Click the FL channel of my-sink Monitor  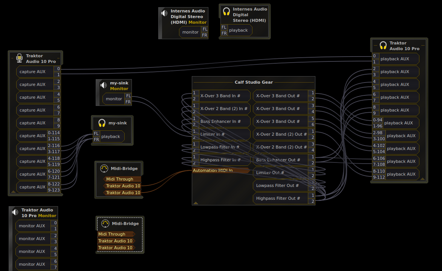[128, 96]
